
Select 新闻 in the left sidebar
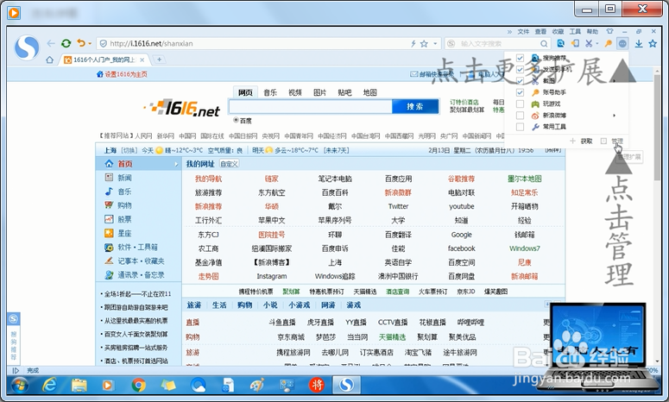[124, 178]
